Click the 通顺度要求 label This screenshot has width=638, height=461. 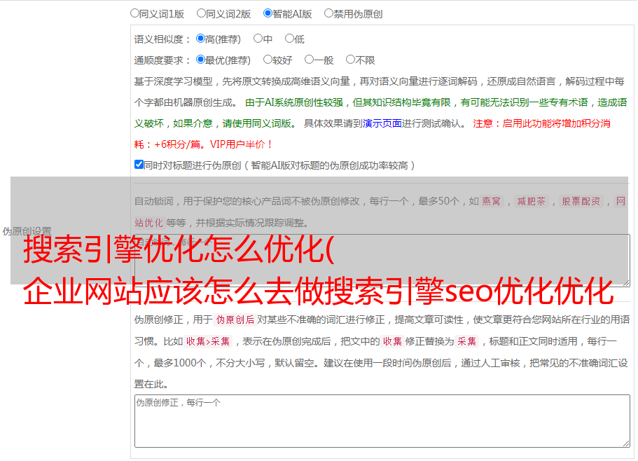[162, 61]
